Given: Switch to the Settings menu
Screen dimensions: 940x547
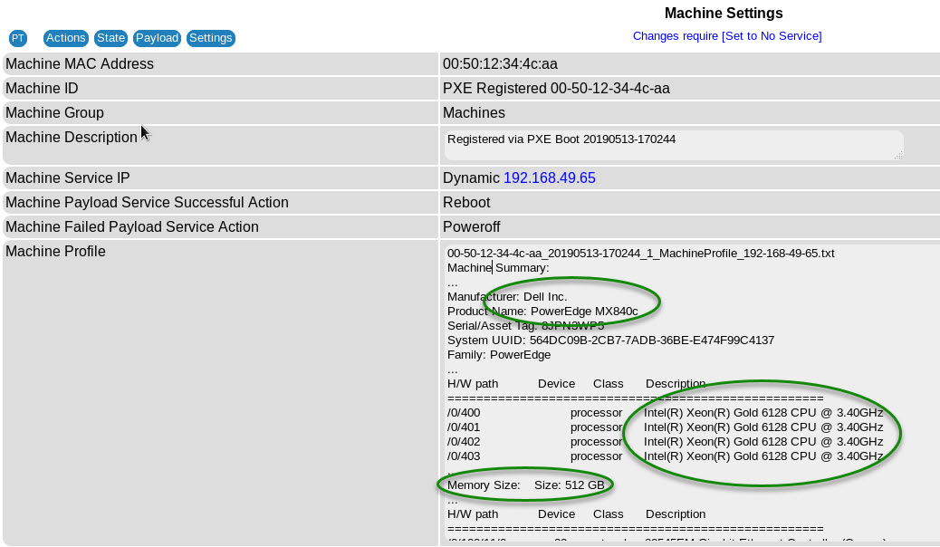Looking at the screenshot, I should (x=211, y=38).
